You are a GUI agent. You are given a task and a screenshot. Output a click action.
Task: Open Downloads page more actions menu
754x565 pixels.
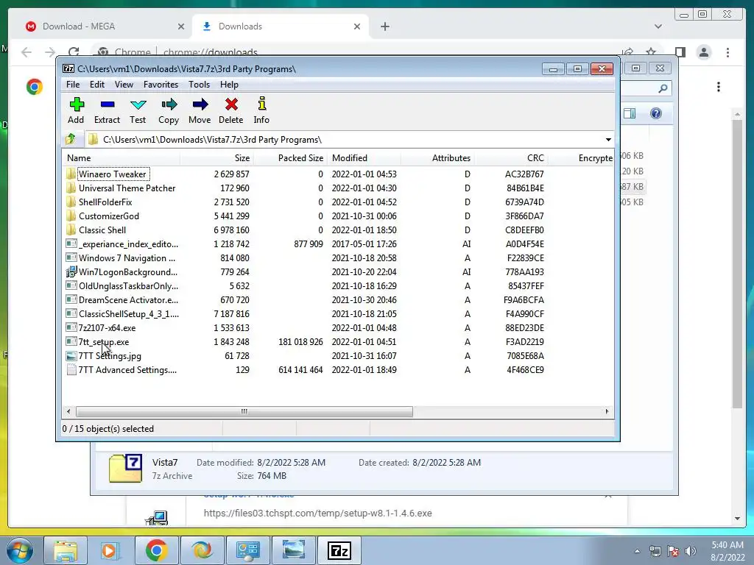point(719,87)
